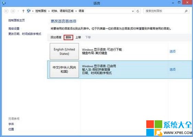Open recent locations dropdown next to Forward
Screen dimensions: 193x137
click(x=18, y=11)
